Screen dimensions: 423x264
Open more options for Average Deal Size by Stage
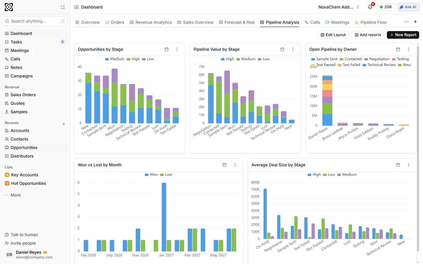tap(409, 165)
